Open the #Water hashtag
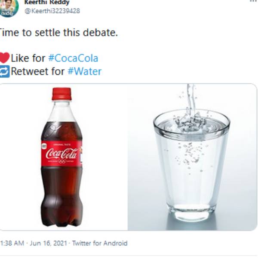258x258 pixels. [x=84, y=71]
